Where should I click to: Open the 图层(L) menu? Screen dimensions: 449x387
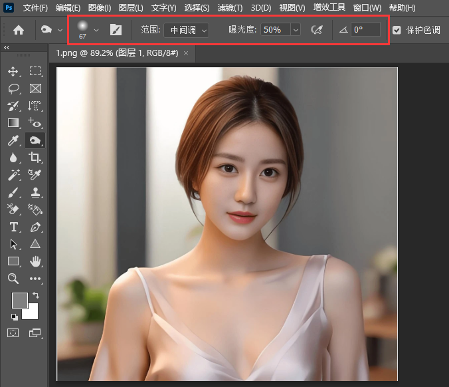[x=131, y=8]
